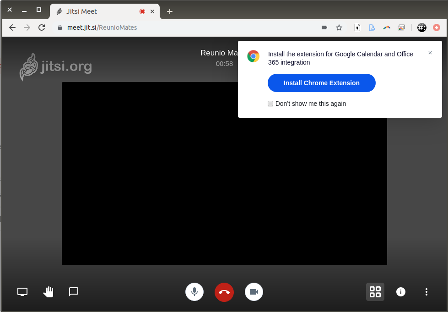This screenshot has width=448, height=312.
Task: Hang up the call
Action: click(x=224, y=292)
